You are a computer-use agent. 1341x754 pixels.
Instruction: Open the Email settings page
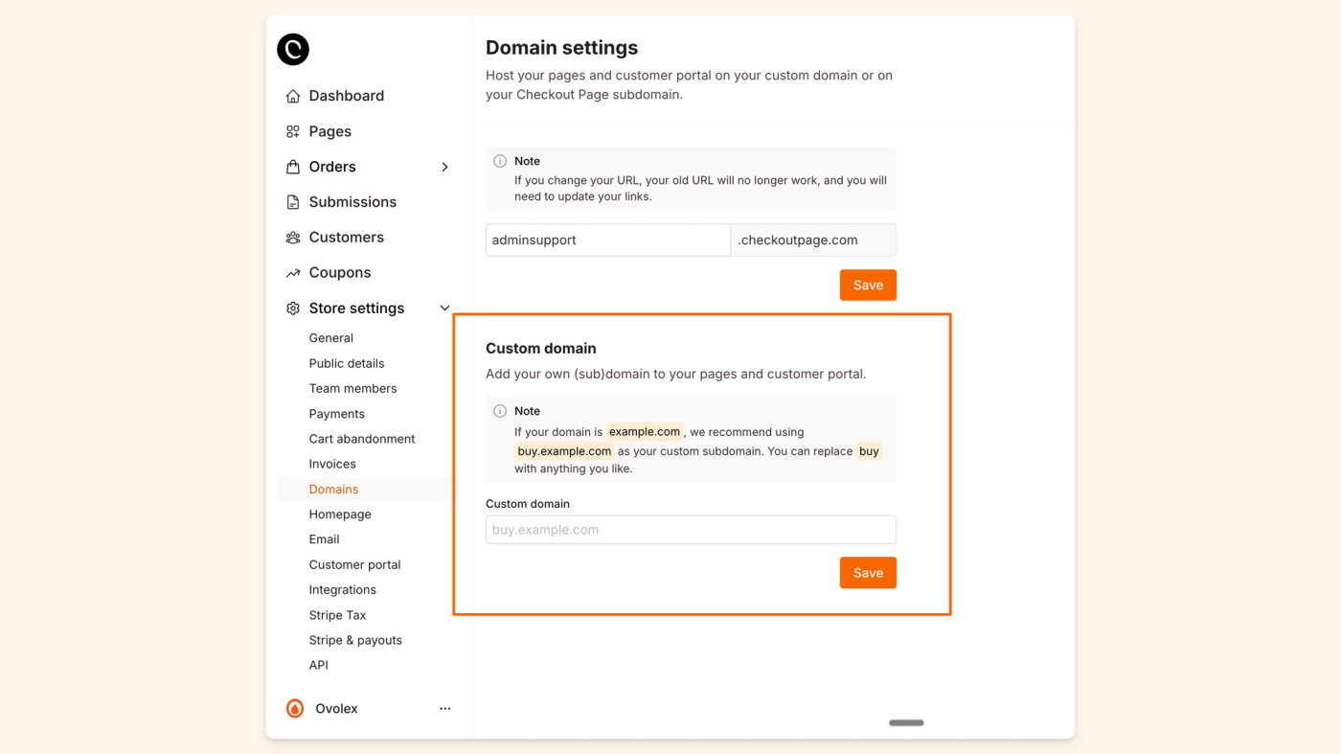[x=324, y=538]
